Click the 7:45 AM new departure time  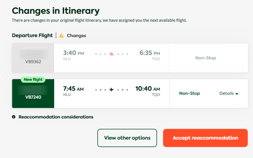[73, 89]
